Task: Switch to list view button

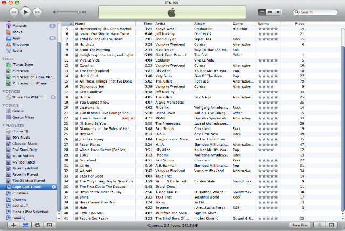Action: pyautogui.click(x=262, y=12)
